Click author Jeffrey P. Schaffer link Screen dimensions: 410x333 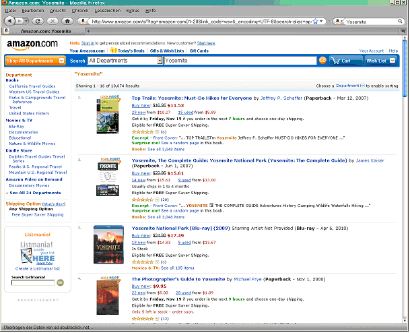pos(281,98)
